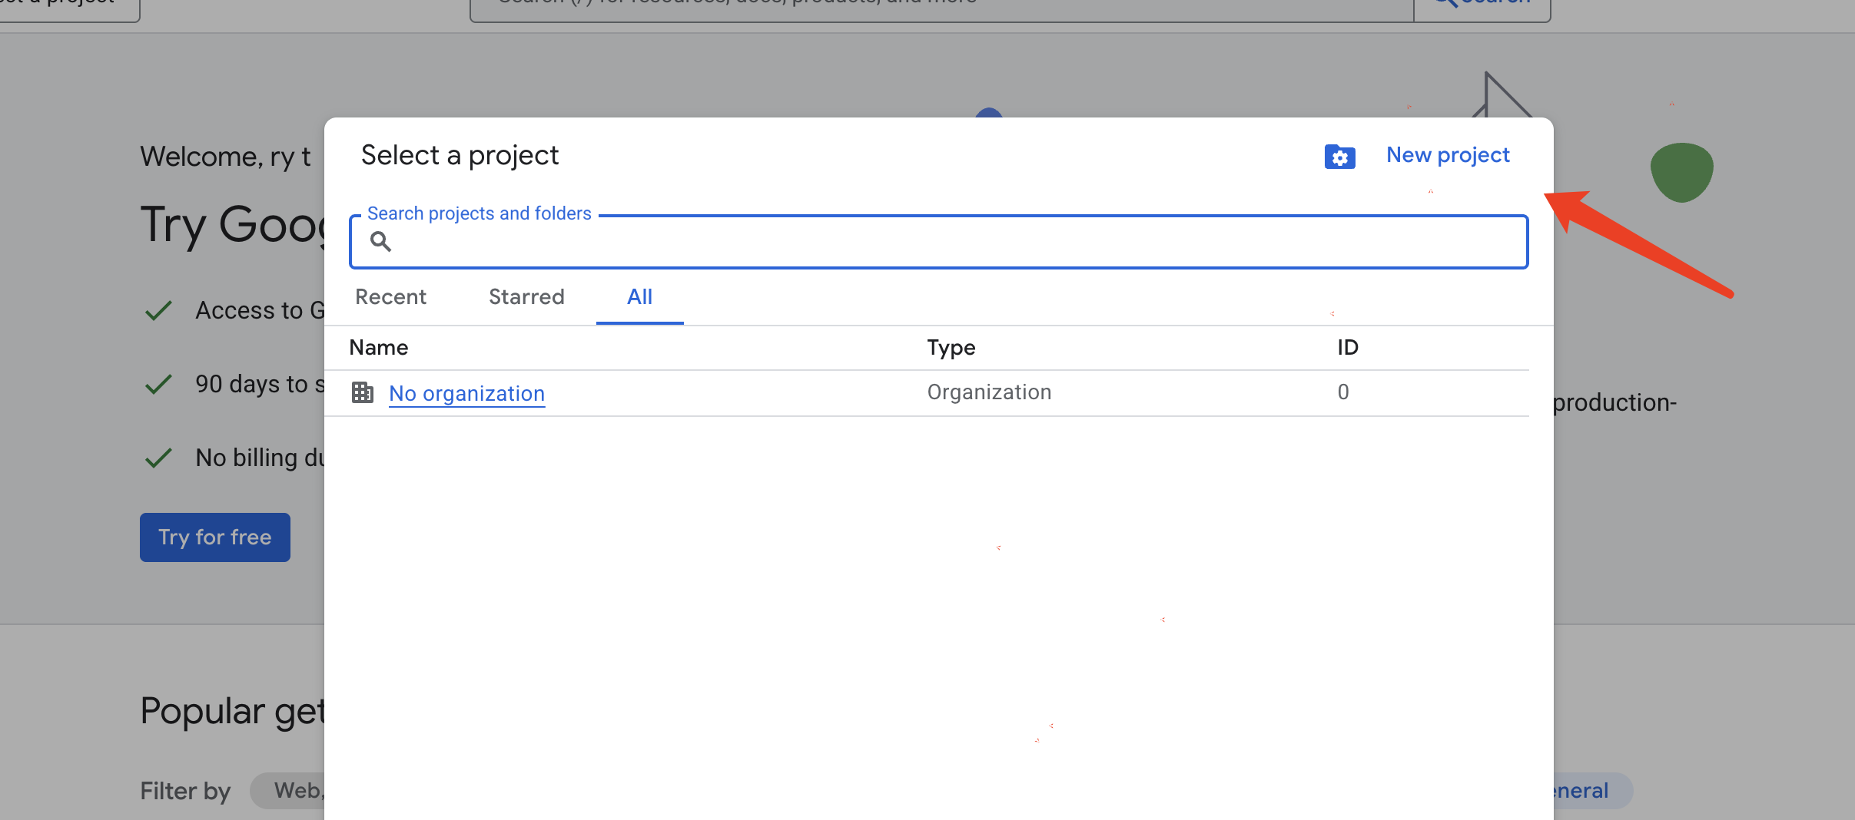Click the Organization type cell

tap(989, 392)
